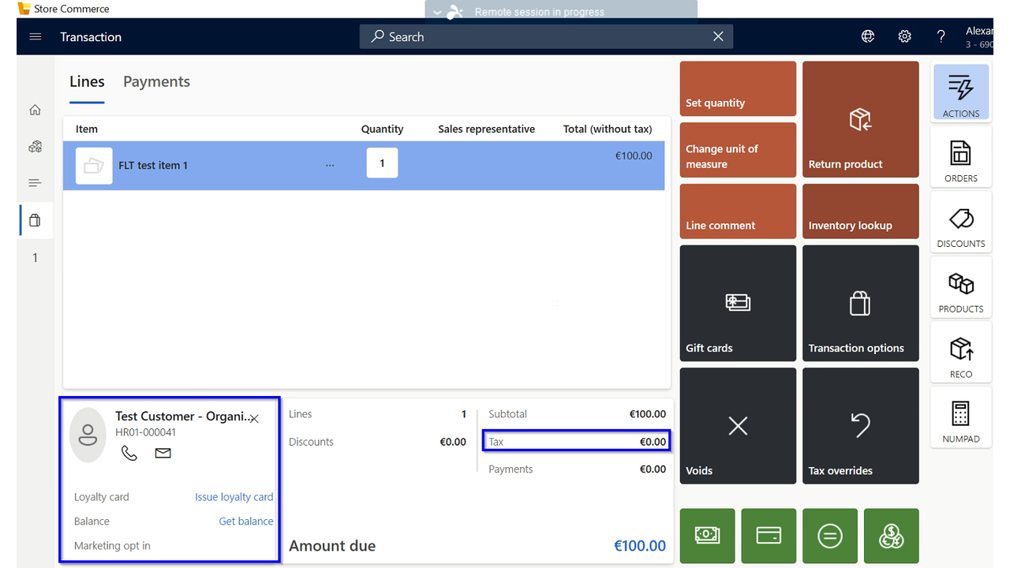Image resolution: width=1010 pixels, height=568 pixels.
Task: Open the Voids tile
Action: [738, 426]
